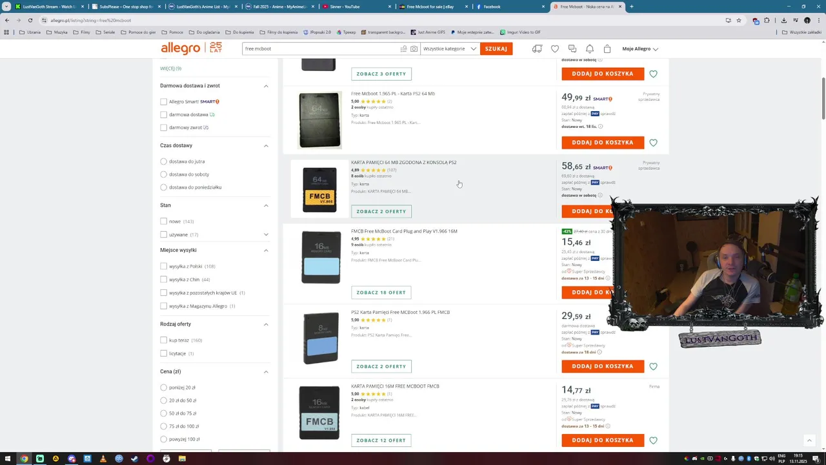Open Chrome extensions puzzle icon

click(767, 20)
